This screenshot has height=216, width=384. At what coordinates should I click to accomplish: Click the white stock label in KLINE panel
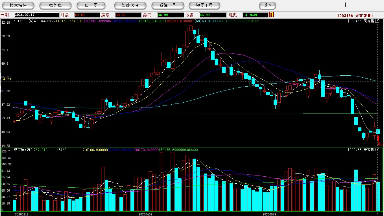(x=364, y=21)
